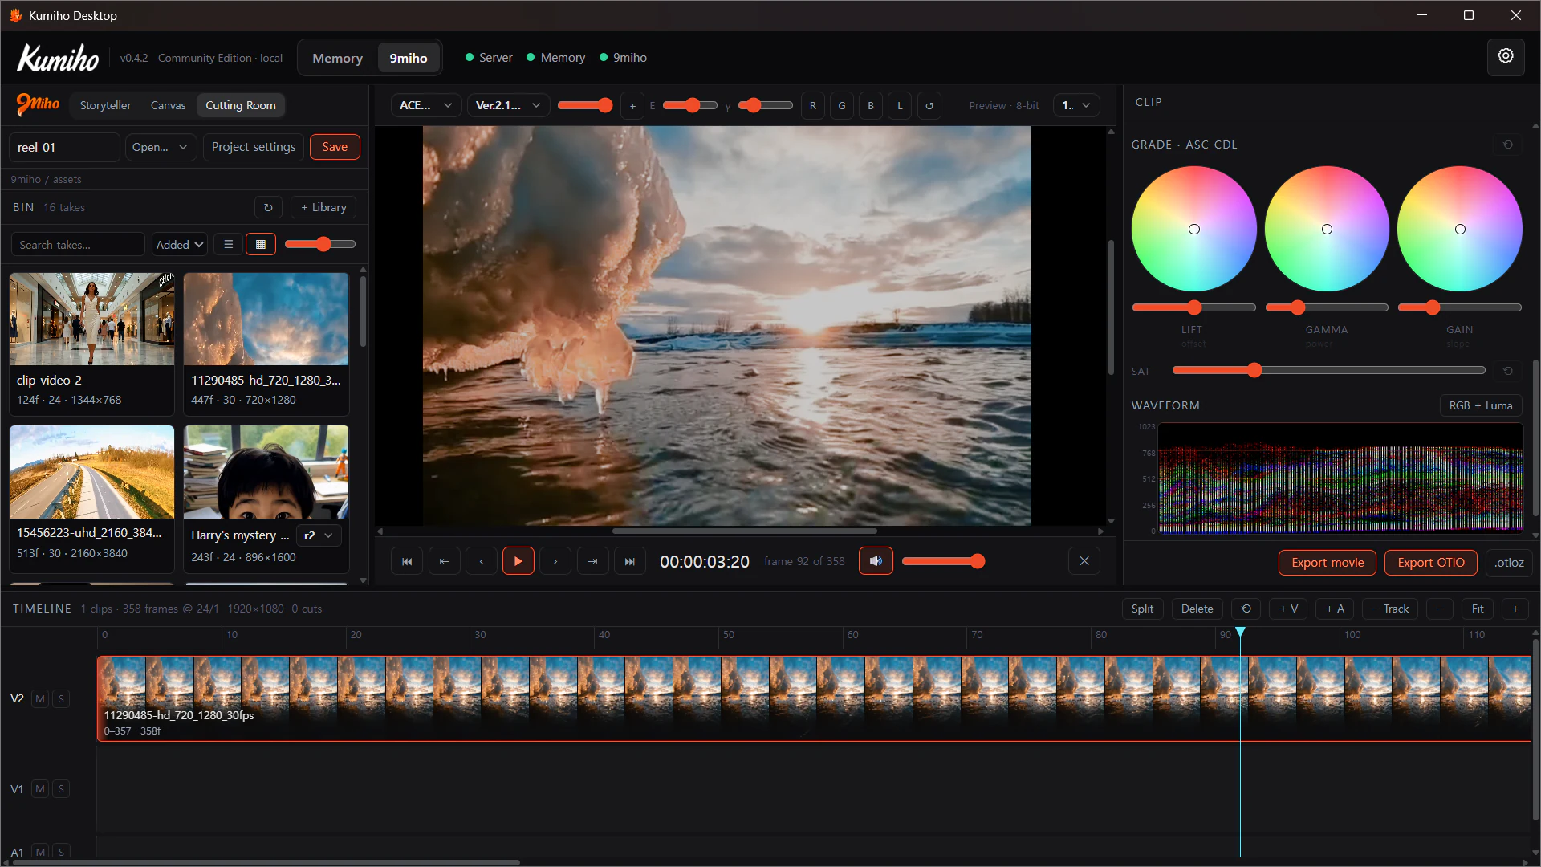This screenshot has width=1541, height=867.
Task: Click the SAT saturation slider
Action: click(1328, 370)
